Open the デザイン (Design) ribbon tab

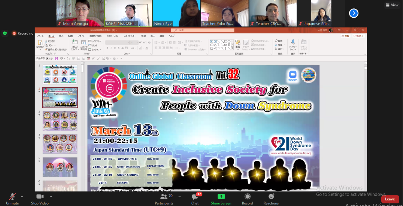(x=81, y=36)
